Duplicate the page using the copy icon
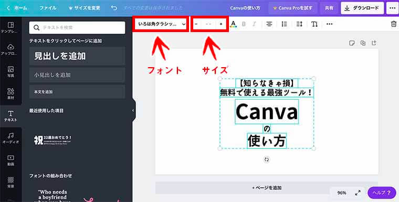399x202 pixels. [363, 43]
